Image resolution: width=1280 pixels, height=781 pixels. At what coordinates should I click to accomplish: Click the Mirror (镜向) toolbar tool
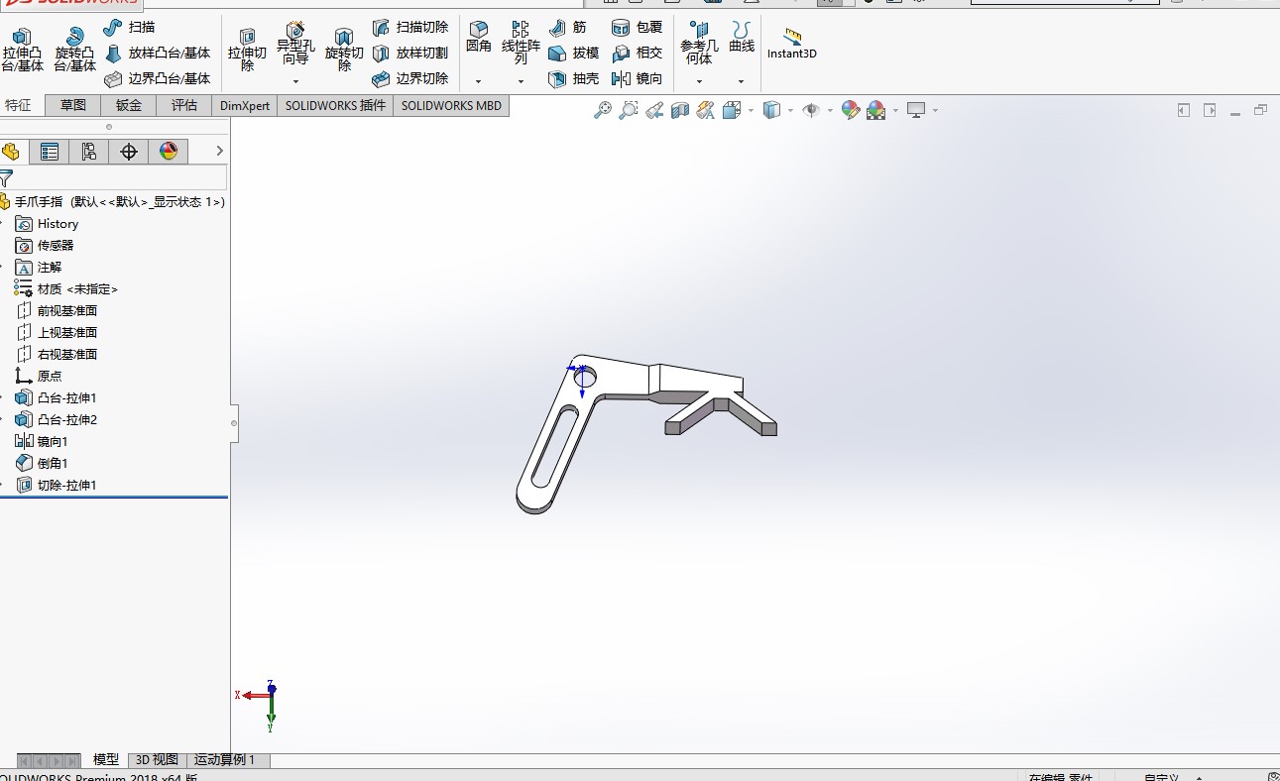pyautogui.click(x=637, y=78)
